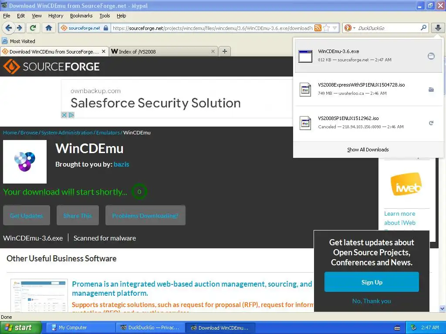Follow the Home breadcrumb link
The width and height of the screenshot is (446, 334).
pyautogui.click(x=10, y=133)
